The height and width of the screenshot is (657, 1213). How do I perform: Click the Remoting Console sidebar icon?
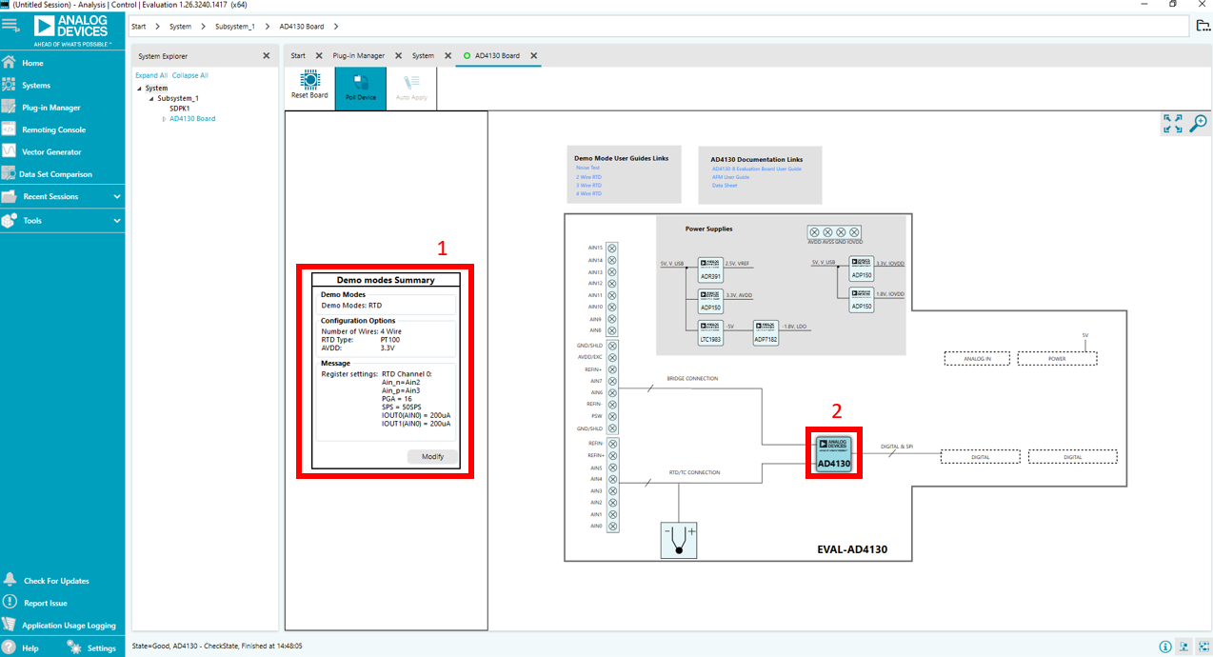click(10, 129)
